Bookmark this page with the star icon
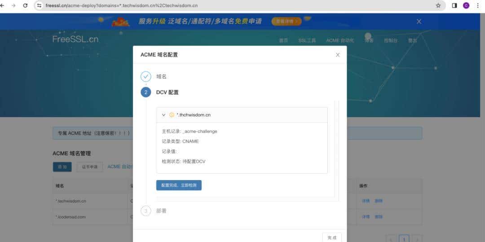Screen dimensions: 485x242 tap(438, 5)
